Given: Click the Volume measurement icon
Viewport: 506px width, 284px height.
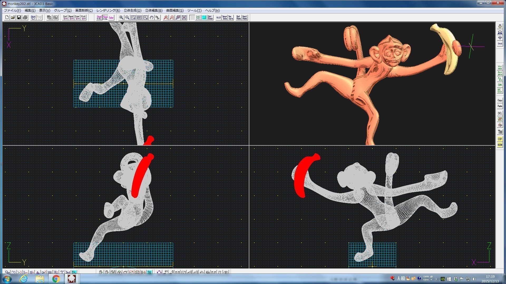Looking at the screenshot, I should coord(500,68).
